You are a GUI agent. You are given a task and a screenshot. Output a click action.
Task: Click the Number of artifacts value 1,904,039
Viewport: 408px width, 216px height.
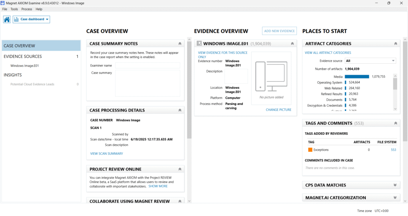[x=352, y=69]
